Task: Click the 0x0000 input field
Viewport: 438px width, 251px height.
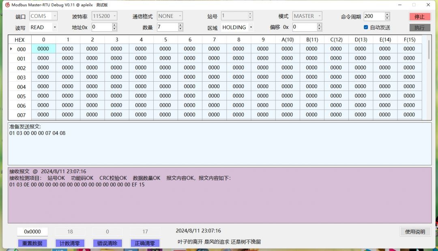Action: [x=32, y=231]
